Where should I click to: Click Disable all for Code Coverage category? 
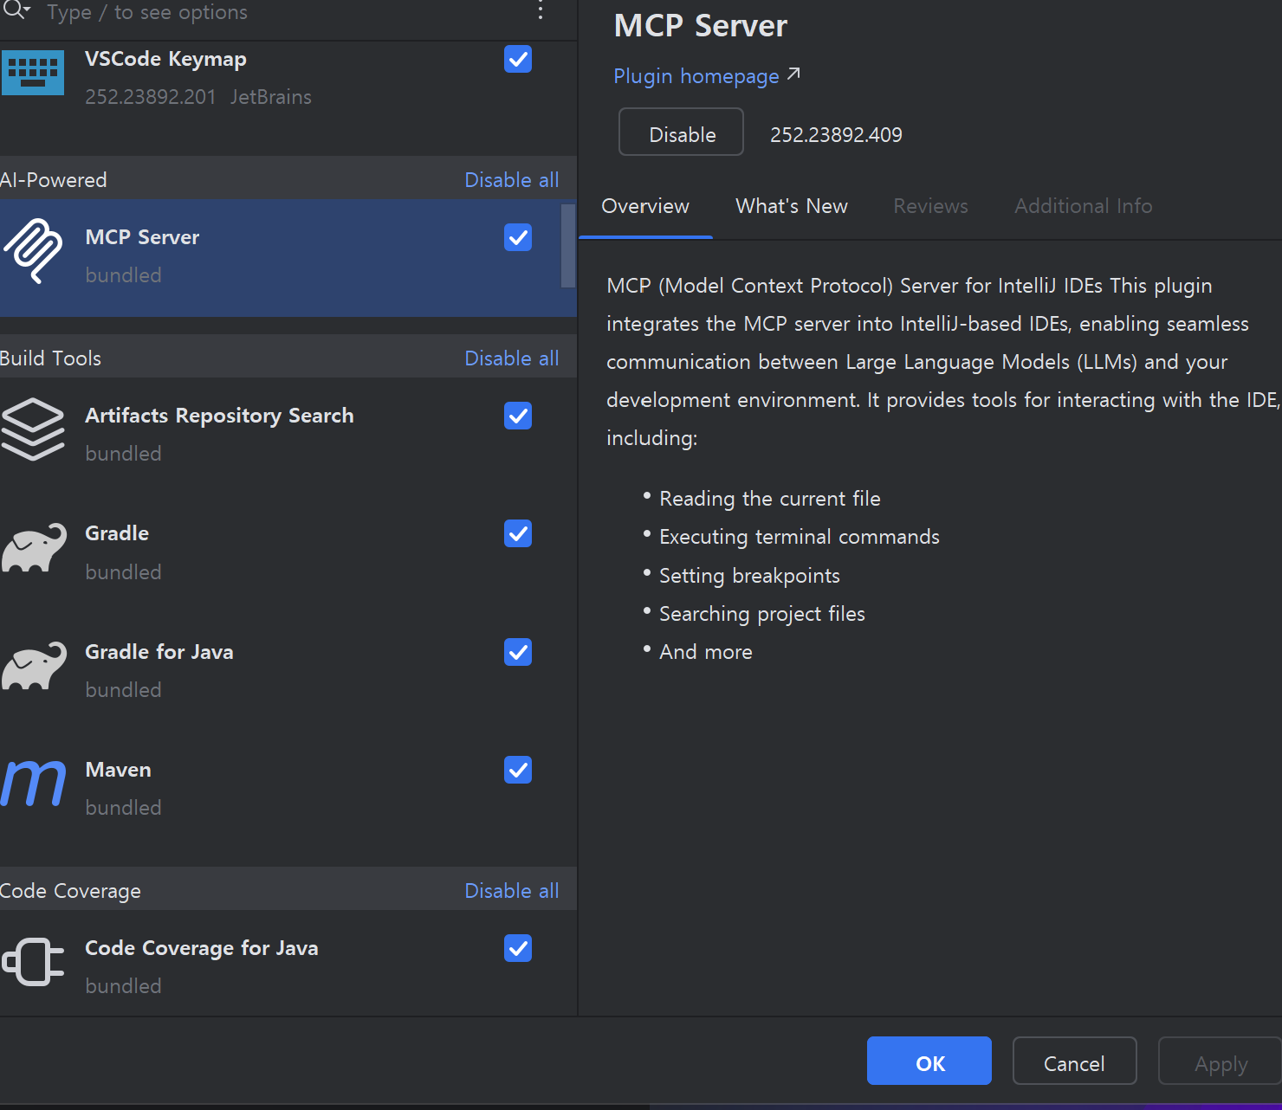tap(512, 891)
